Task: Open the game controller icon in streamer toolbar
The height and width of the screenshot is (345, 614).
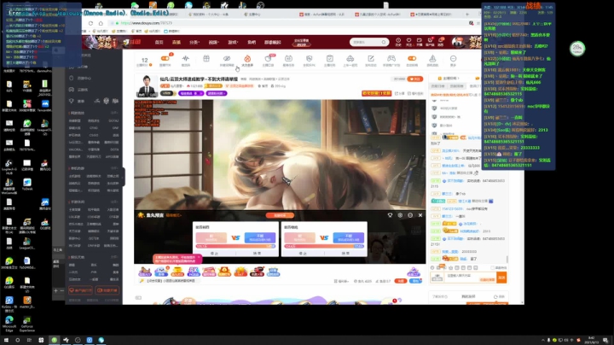Action: [x=391, y=59]
